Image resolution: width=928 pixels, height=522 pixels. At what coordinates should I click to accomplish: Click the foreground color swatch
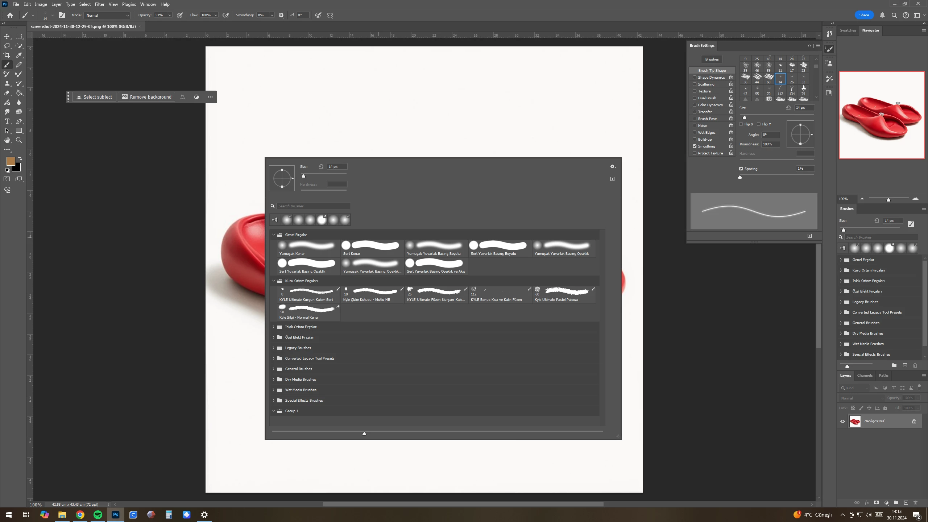click(x=11, y=161)
